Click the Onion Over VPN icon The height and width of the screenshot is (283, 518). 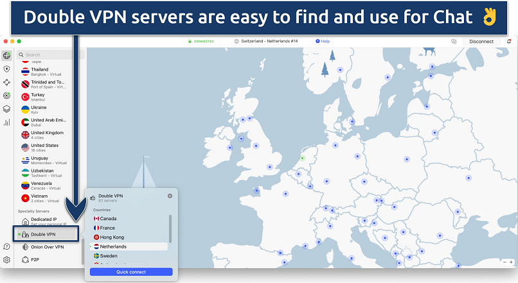[x=25, y=247]
